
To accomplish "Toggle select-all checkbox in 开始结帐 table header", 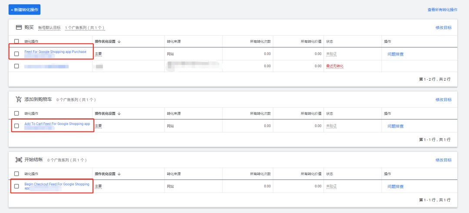I will (17, 174).
